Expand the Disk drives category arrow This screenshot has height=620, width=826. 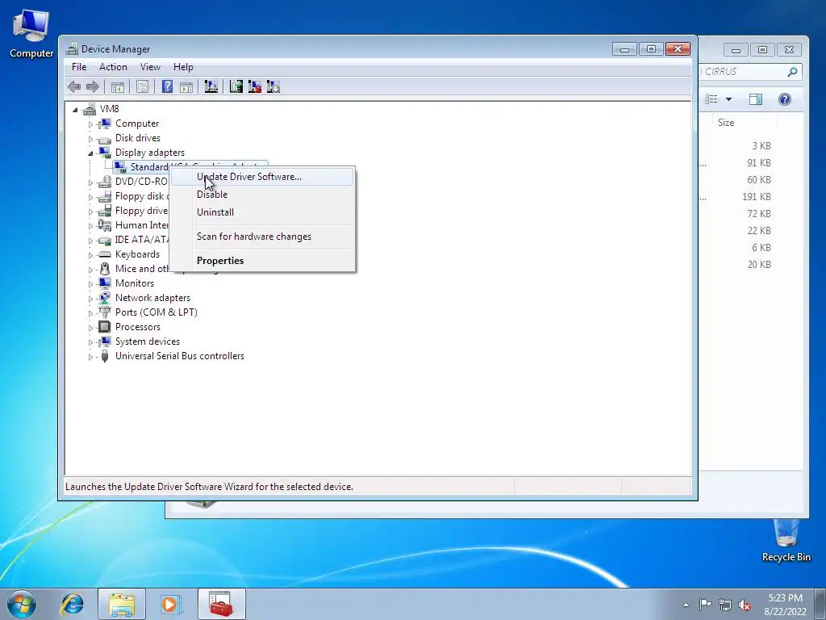(x=90, y=139)
